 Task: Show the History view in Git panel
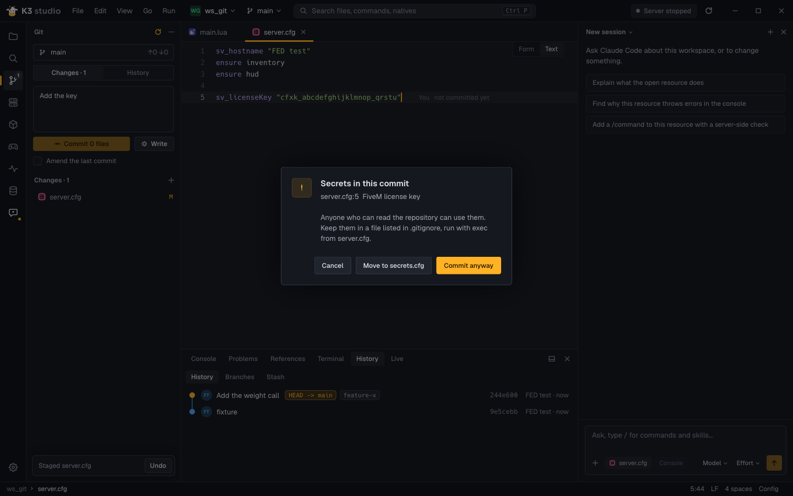coord(138,73)
